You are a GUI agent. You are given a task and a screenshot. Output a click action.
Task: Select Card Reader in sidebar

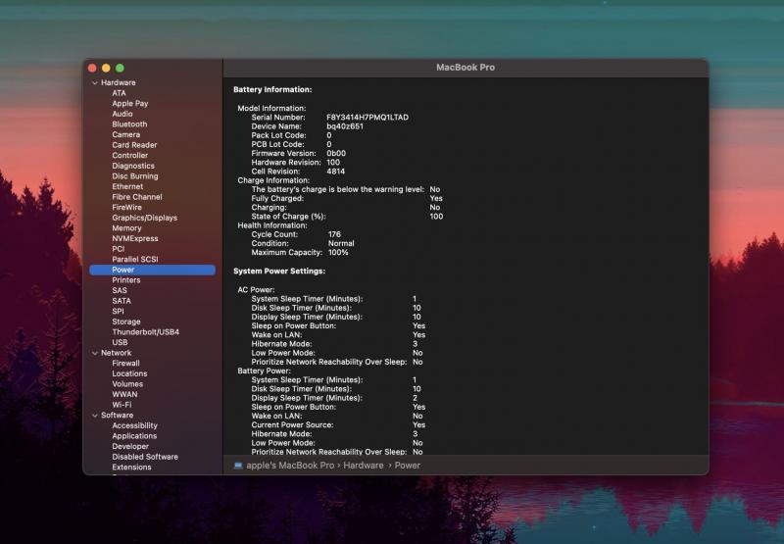(134, 145)
